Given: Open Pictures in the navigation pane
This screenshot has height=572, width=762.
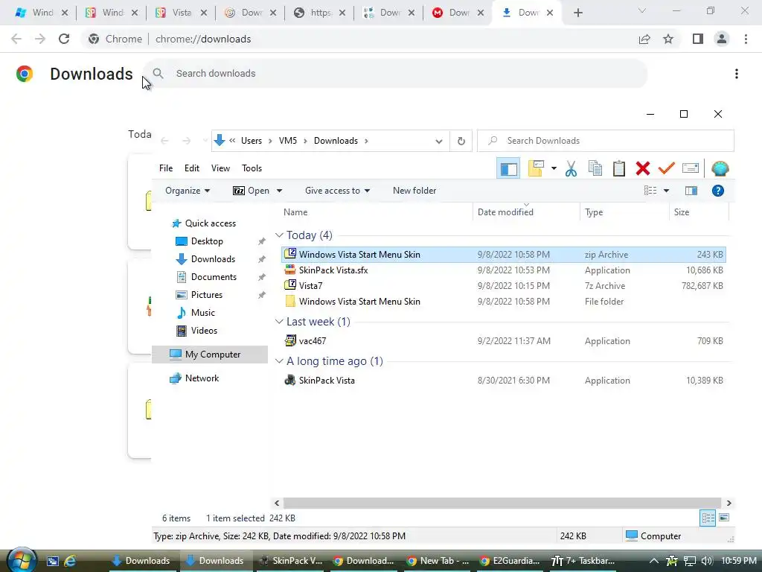Looking at the screenshot, I should coord(207,295).
